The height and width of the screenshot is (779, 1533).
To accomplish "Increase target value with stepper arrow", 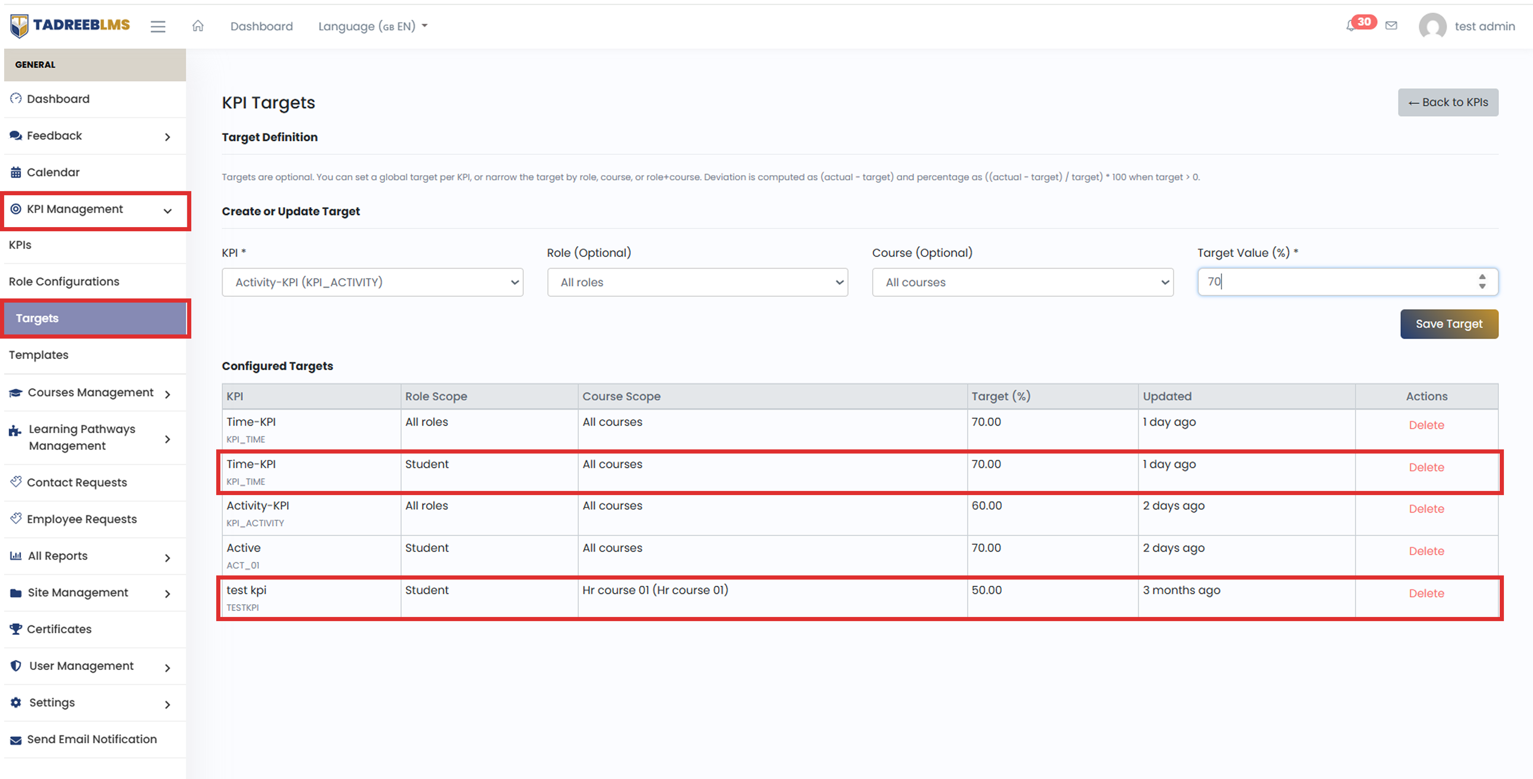I will (x=1482, y=277).
